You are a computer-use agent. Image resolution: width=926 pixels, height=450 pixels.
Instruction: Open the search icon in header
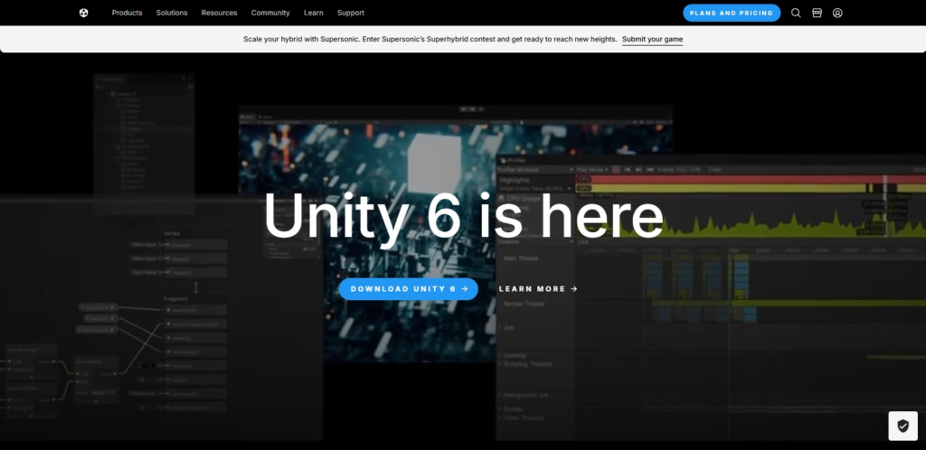(796, 13)
